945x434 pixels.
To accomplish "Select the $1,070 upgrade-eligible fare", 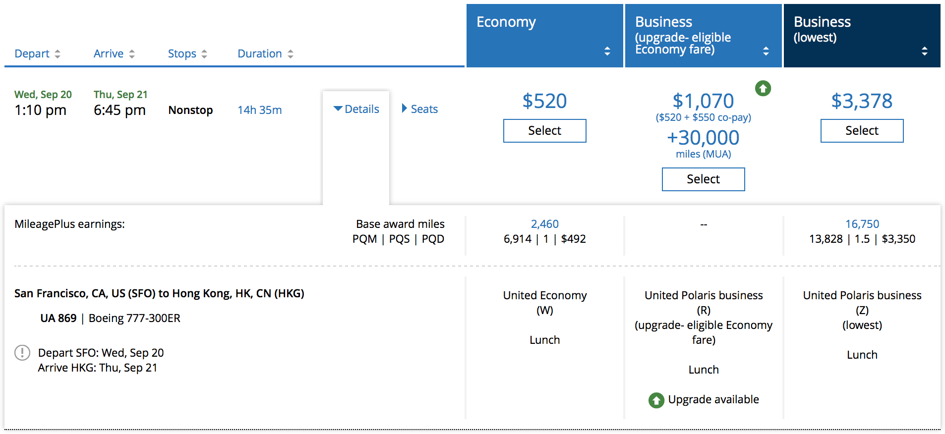I will pos(703,179).
